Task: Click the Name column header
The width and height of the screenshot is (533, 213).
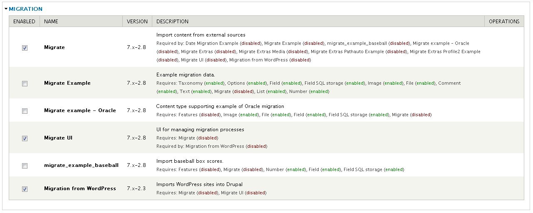Action: coord(51,22)
